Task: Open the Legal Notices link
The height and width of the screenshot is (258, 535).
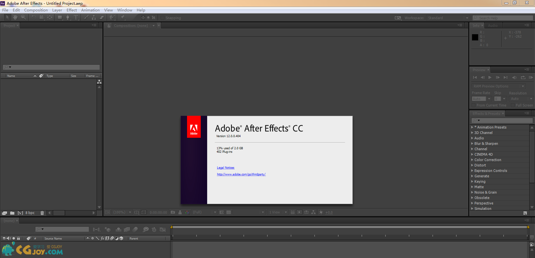Action: click(x=226, y=168)
